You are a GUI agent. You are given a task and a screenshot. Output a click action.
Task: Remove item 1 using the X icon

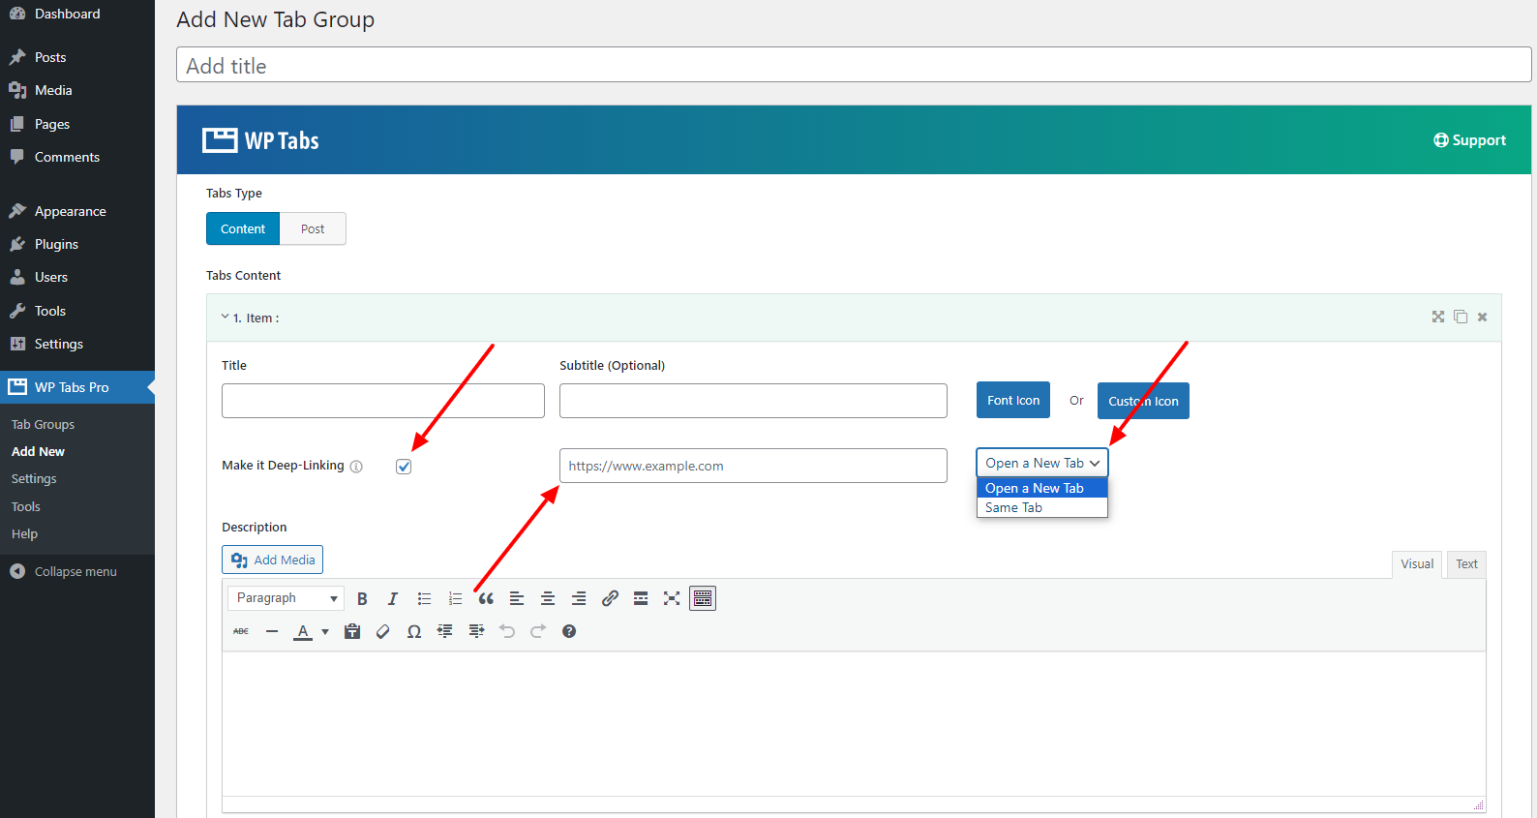point(1482,317)
